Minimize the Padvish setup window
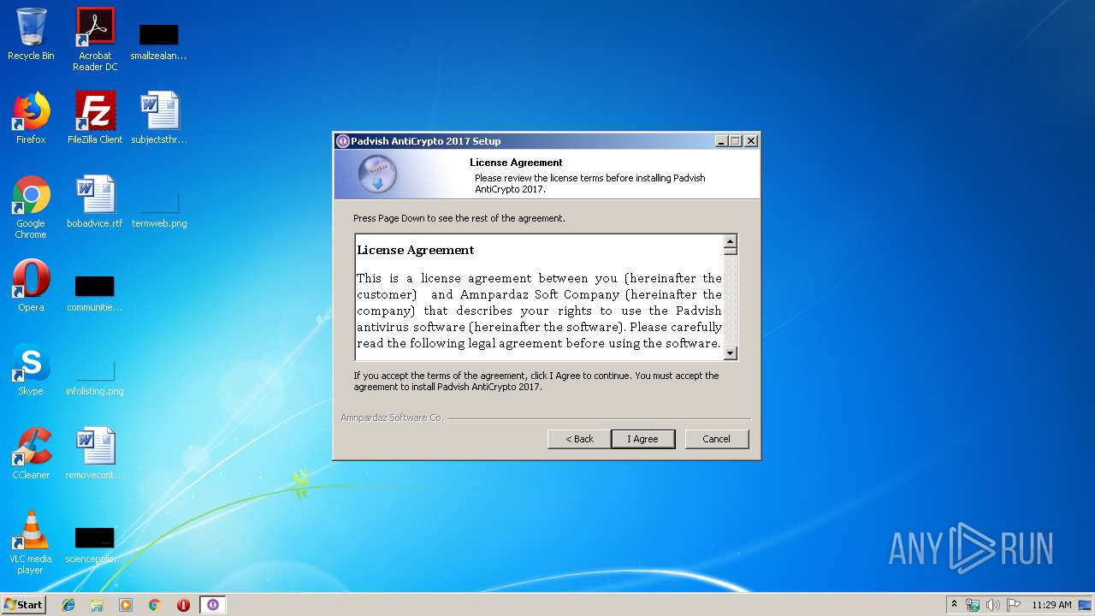The image size is (1095, 616). [721, 141]
